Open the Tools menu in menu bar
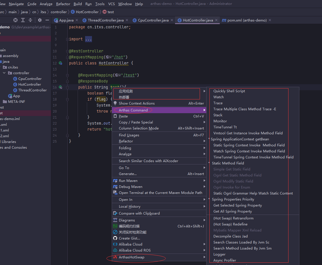This screenshot has height=265, width=322. coord(100,4)
